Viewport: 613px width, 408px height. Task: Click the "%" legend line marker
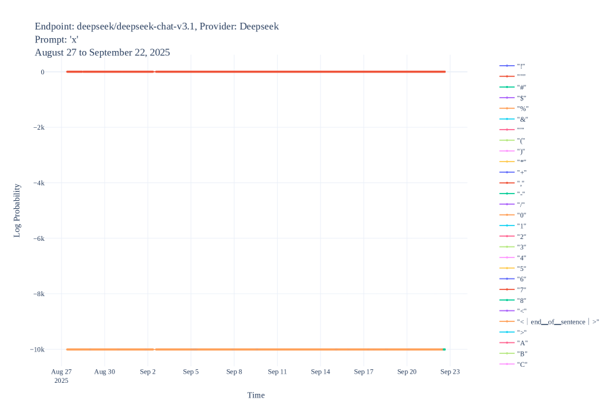[507, 108]
